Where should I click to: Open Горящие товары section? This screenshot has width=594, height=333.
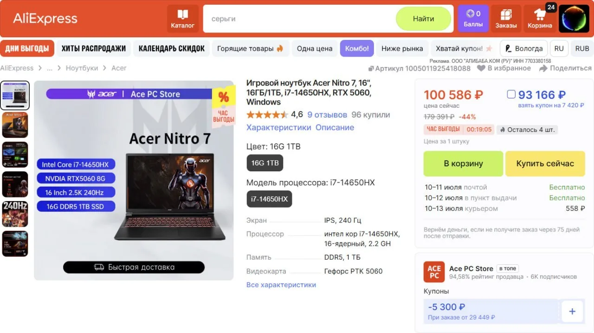pyautogui.click(x=250, y=48)
